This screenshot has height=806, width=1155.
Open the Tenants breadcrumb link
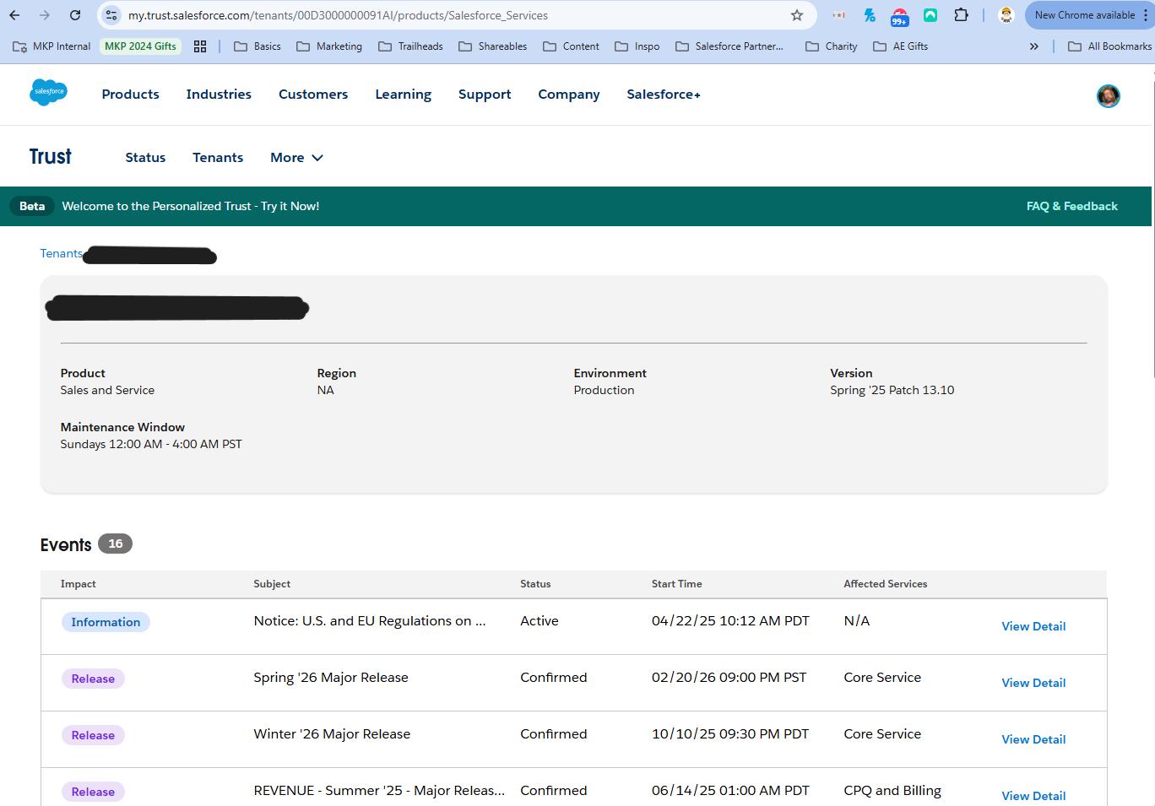pos(61,253)
